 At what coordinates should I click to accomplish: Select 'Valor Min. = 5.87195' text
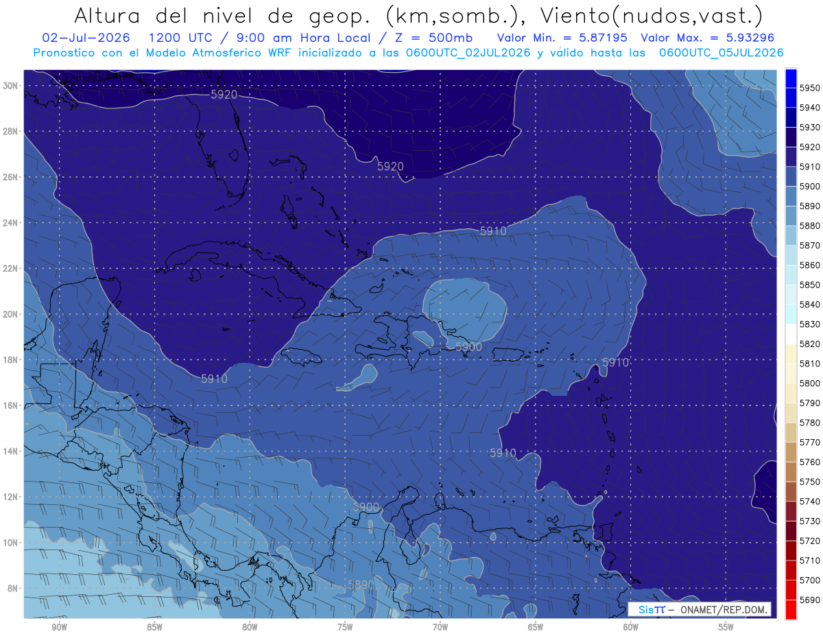coord(563,38)
